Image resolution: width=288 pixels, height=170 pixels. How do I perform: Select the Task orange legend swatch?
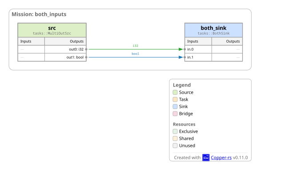pos(175,99)
